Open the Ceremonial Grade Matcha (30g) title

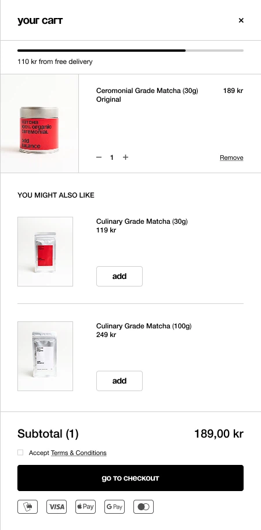click(147, 91)
